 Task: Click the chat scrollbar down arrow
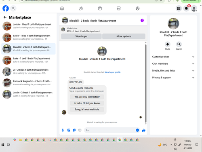coord(145,124)
